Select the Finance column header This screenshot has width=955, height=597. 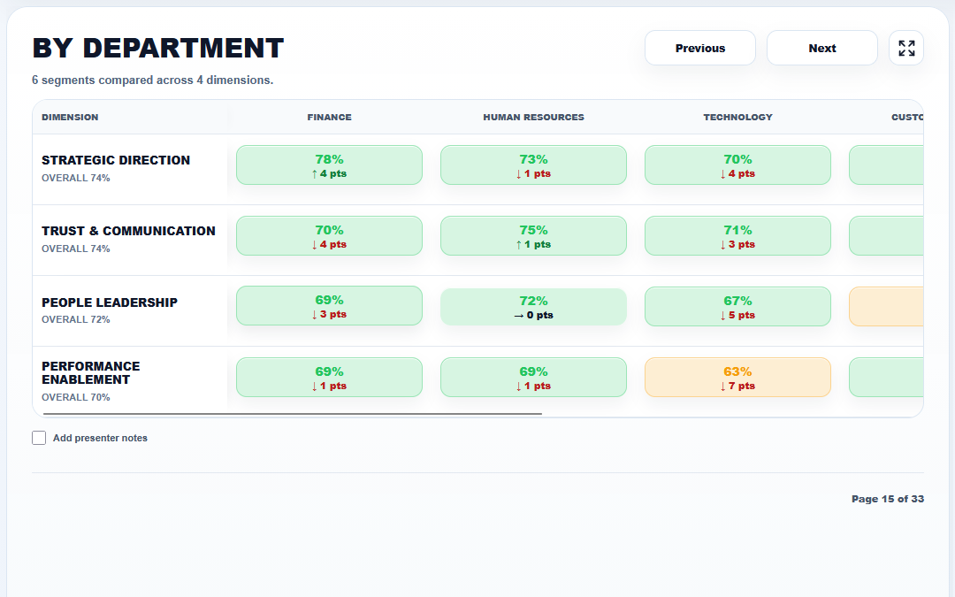click(x=330, y=117)
